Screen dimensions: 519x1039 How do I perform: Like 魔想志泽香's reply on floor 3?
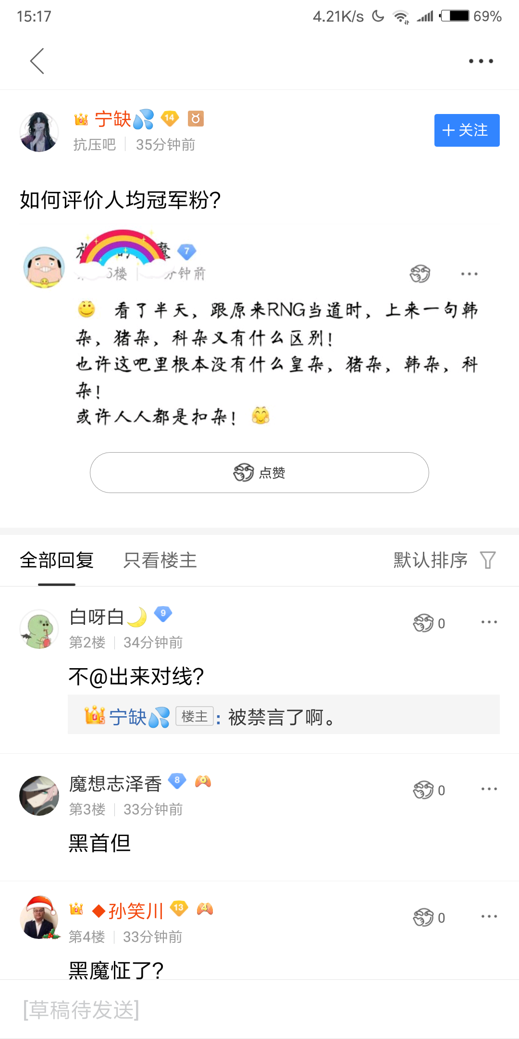point(424,790)
